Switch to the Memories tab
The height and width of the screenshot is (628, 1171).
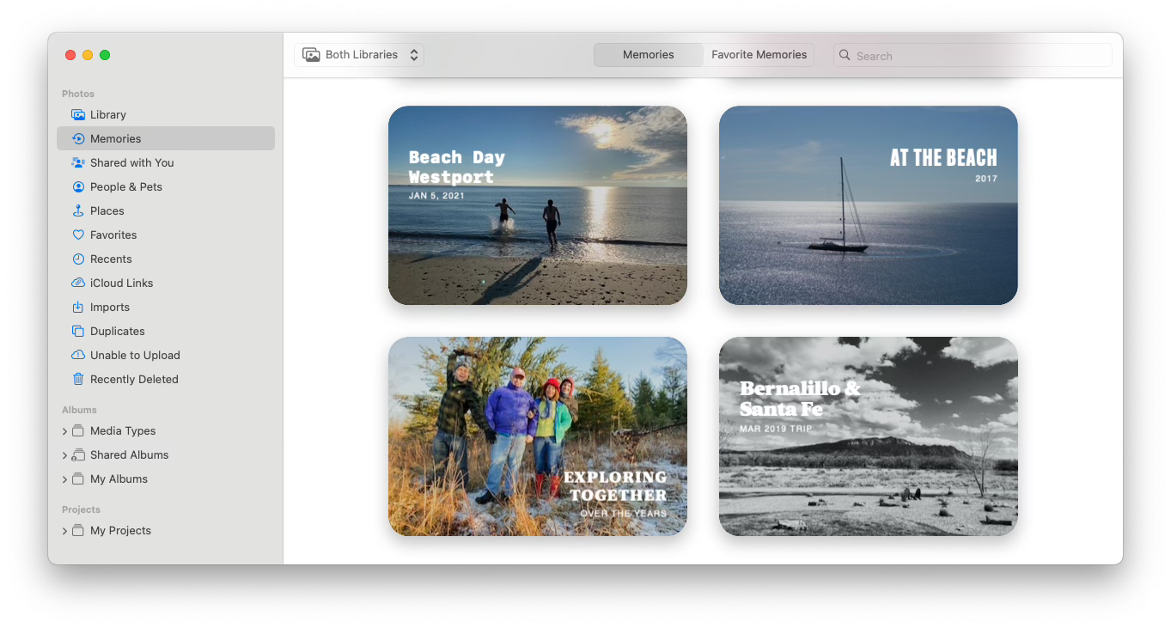click(x=648, y=55)
